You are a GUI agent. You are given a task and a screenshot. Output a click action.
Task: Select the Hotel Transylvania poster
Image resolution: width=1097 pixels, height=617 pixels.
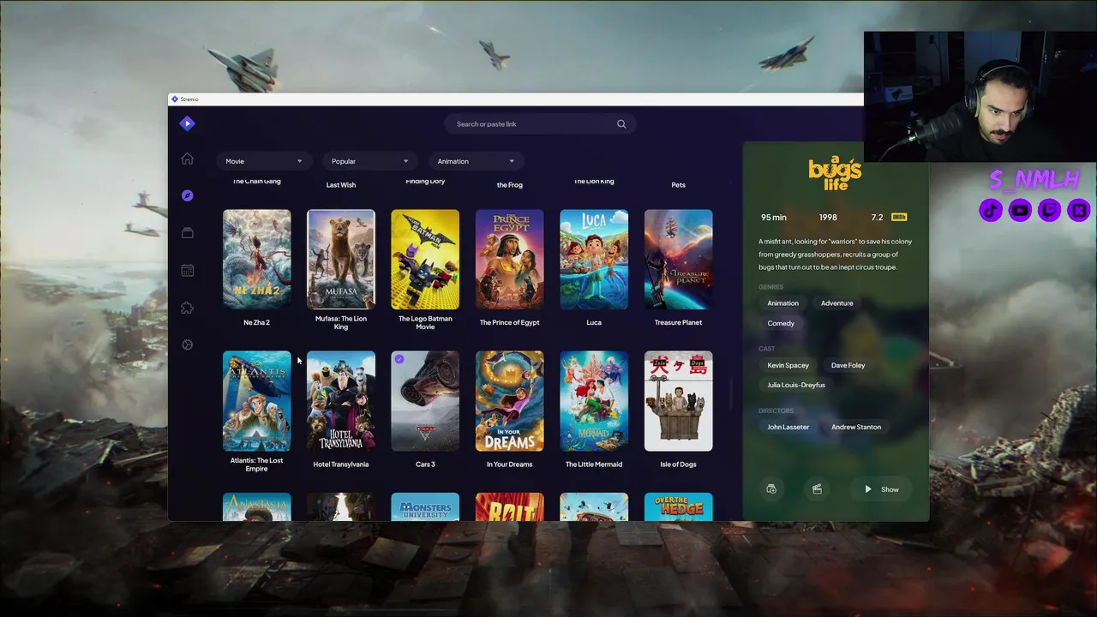(x=341, y=401)
